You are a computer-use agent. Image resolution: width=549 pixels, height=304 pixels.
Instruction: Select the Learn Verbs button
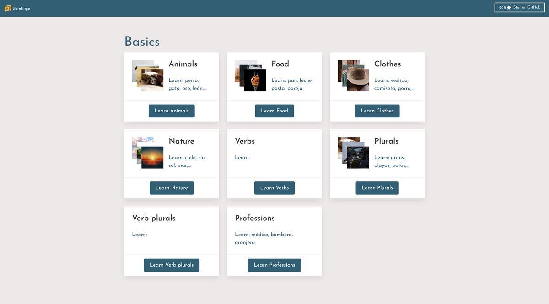(x=274, y=188)
